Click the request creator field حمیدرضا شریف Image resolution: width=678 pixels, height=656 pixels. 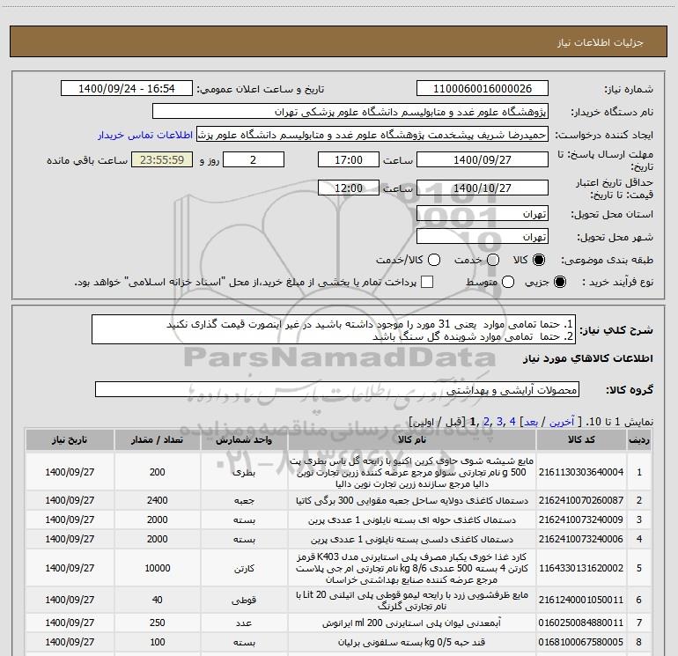372,135
